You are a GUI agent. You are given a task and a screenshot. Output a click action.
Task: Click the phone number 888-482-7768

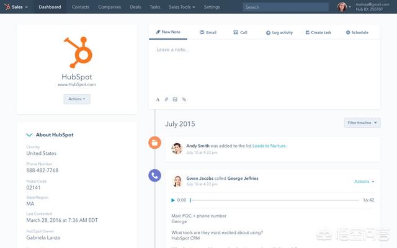click(42, 170)
